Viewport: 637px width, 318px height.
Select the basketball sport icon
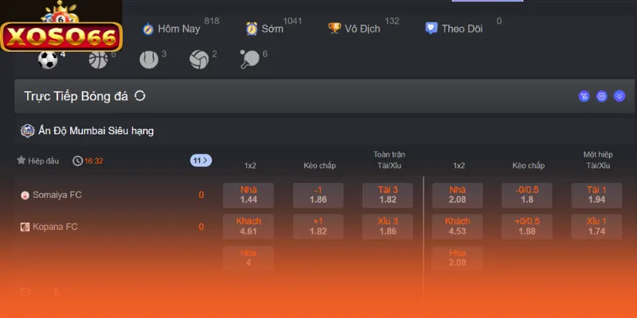pyautogui.click(x=98, y=59)
